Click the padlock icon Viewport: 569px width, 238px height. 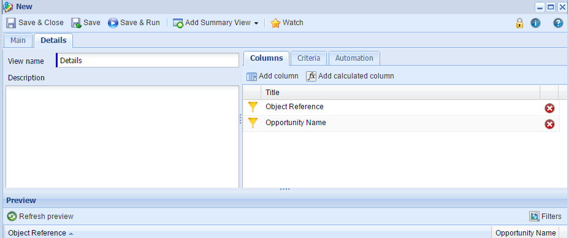click(520, 23)
